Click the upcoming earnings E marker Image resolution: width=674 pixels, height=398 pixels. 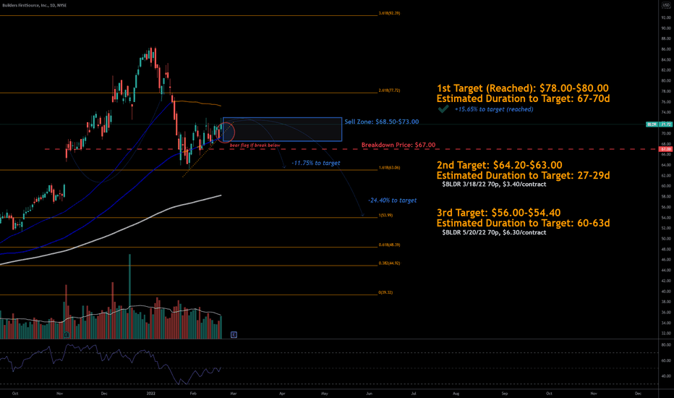pyautogui.click(x=234, y=334)
